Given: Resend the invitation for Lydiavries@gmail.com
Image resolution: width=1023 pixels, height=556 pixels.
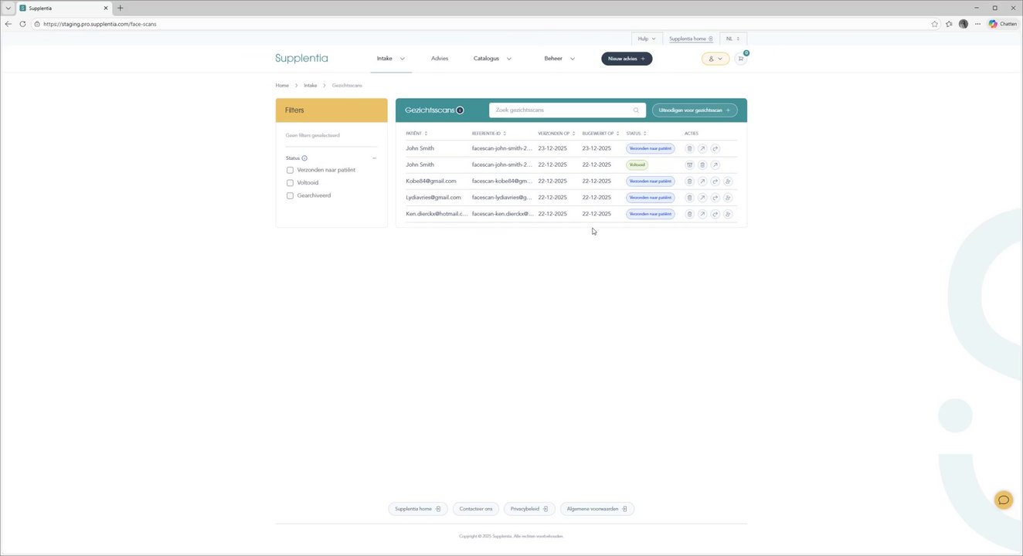Looking at the screenshot, I should pos(715,198).
